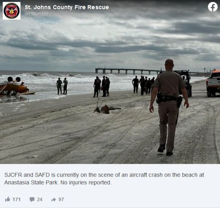View the 171 likes count

[x=16, y=199]
